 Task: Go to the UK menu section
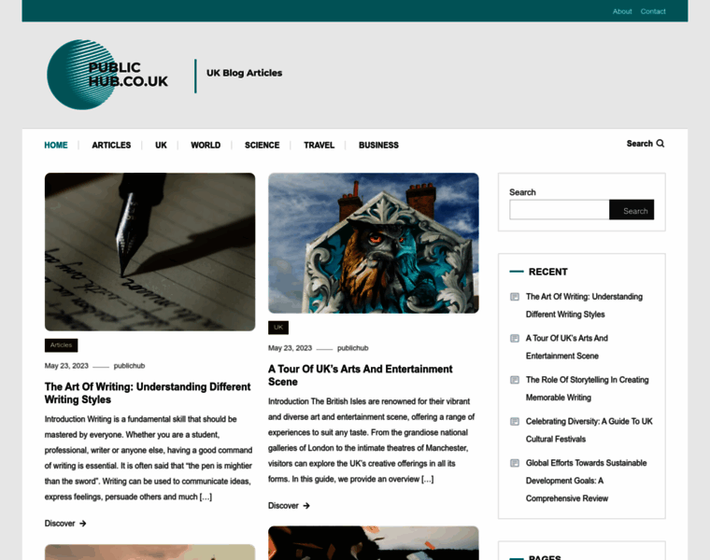tap(161, 146)
